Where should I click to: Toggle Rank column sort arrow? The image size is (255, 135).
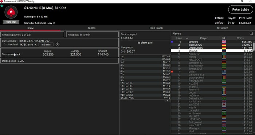(187, 38)
